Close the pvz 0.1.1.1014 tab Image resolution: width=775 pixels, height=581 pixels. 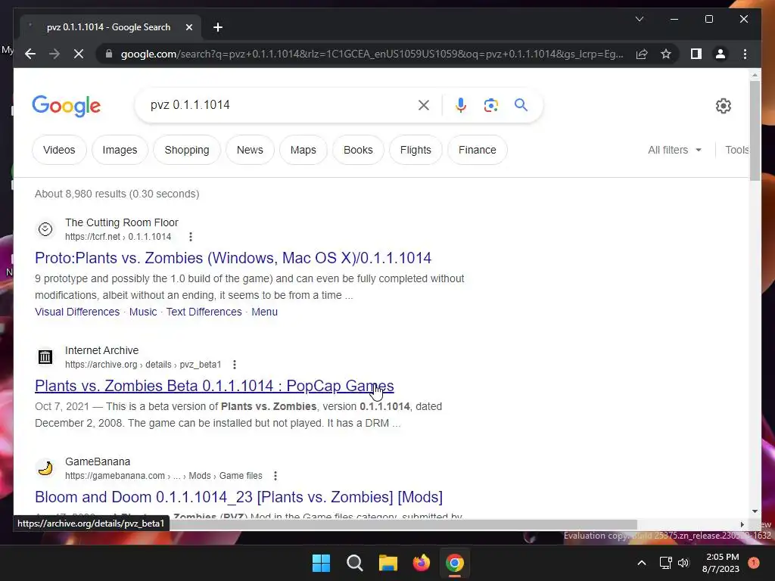pyautogui.click(x=188, y=27)
